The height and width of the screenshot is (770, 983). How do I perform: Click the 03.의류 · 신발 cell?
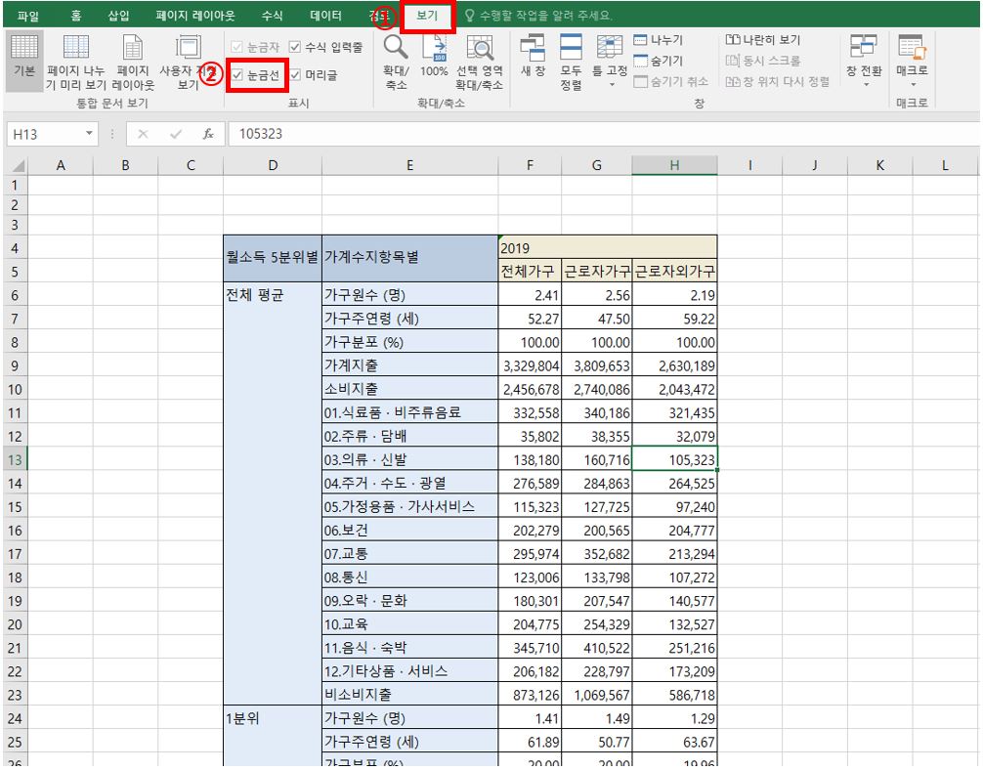(410, 459)
